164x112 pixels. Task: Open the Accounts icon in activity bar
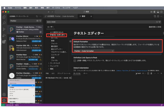point(4,94)
